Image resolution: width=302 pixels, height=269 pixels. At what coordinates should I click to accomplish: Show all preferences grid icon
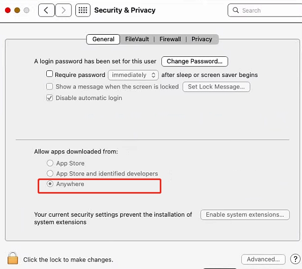click(83, 10)
